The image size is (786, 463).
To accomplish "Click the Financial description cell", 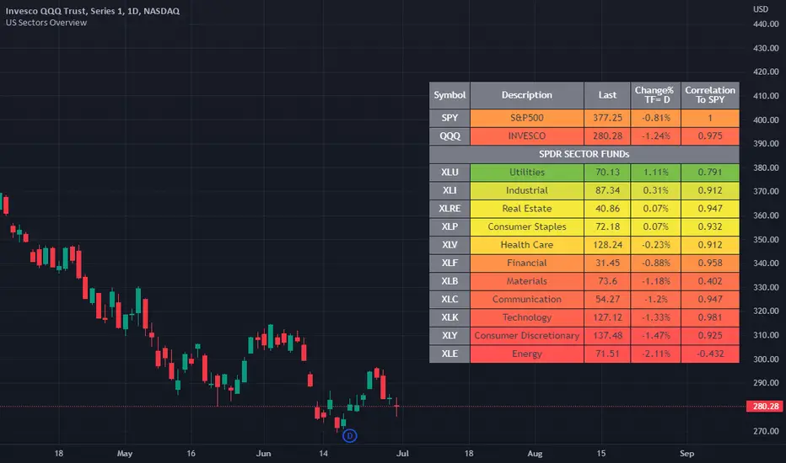I will click(x=527, y=263).
